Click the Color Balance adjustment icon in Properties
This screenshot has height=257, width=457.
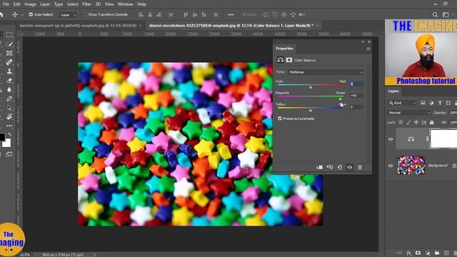tap(281, 60)
